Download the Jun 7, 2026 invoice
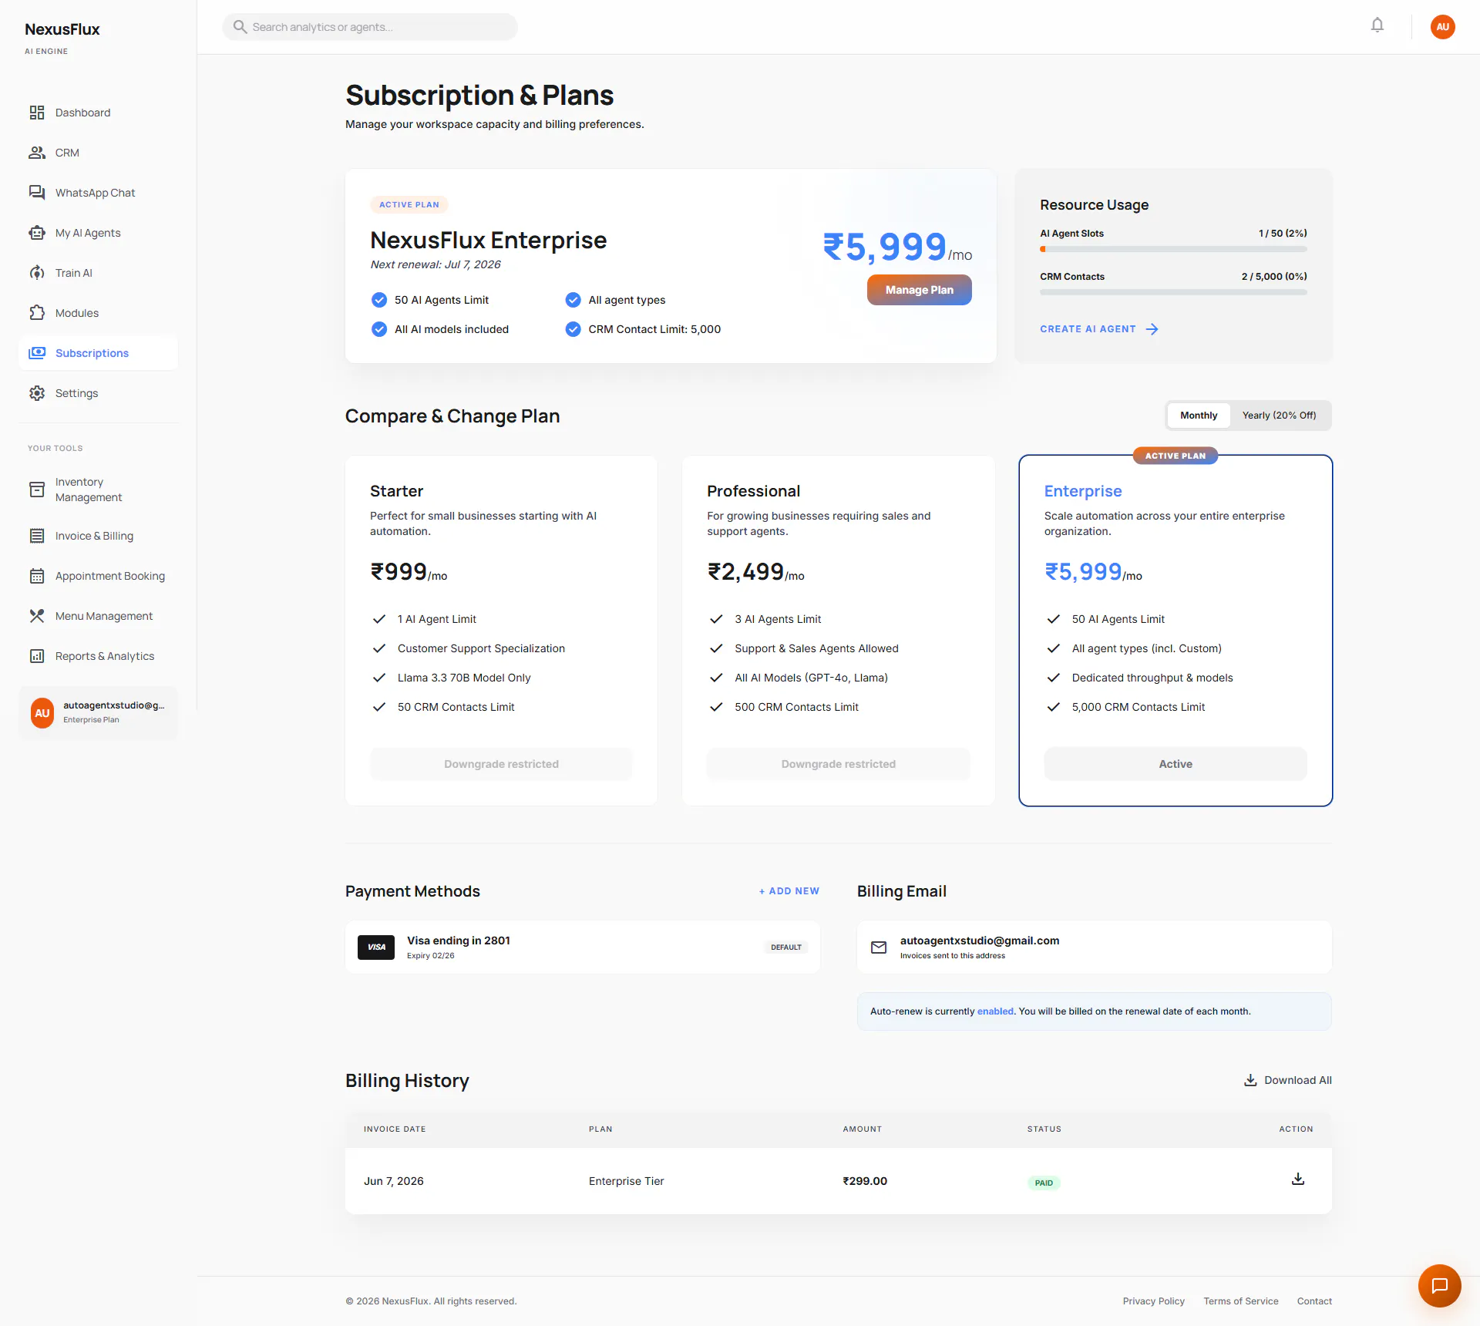This screenshot has height=1326, width=1480. pos(1298,1179)
